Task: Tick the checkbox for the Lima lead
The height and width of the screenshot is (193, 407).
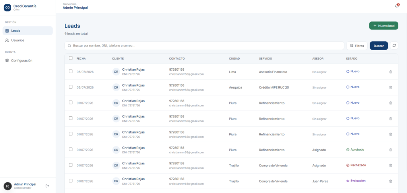Action: point(71,71)
